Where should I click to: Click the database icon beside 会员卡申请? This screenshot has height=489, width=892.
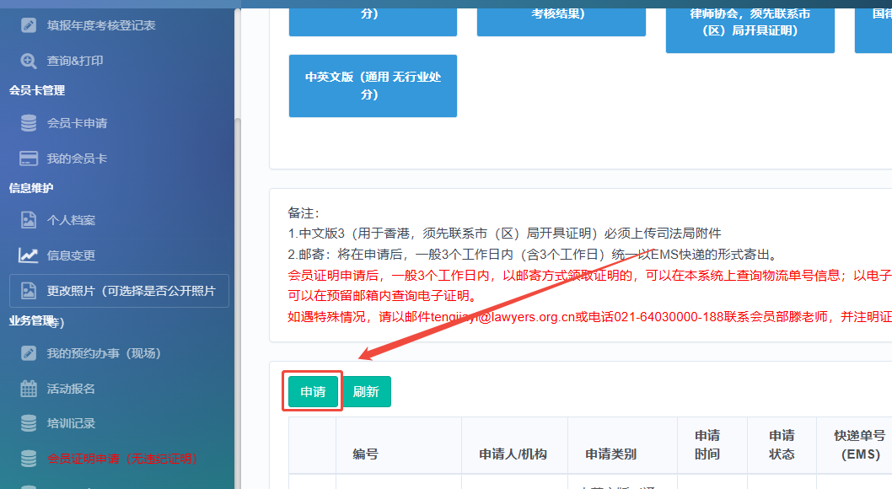coord(29,123)
